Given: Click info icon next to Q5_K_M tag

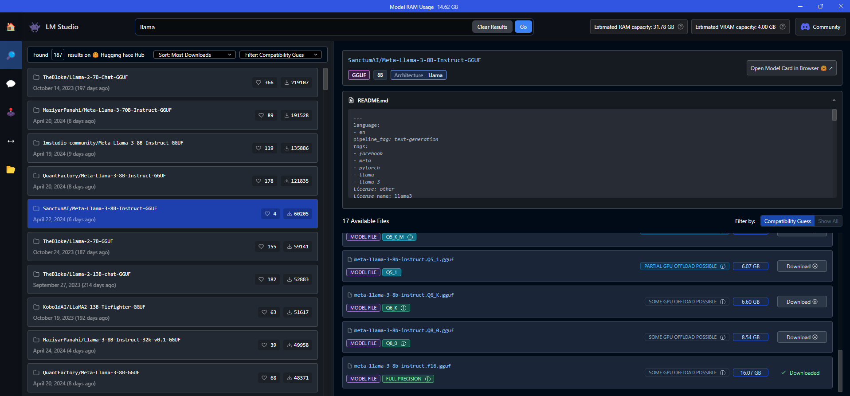Looking at the screenshot, I should [x=410, y=237].
